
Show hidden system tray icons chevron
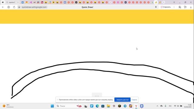[157, 106]
